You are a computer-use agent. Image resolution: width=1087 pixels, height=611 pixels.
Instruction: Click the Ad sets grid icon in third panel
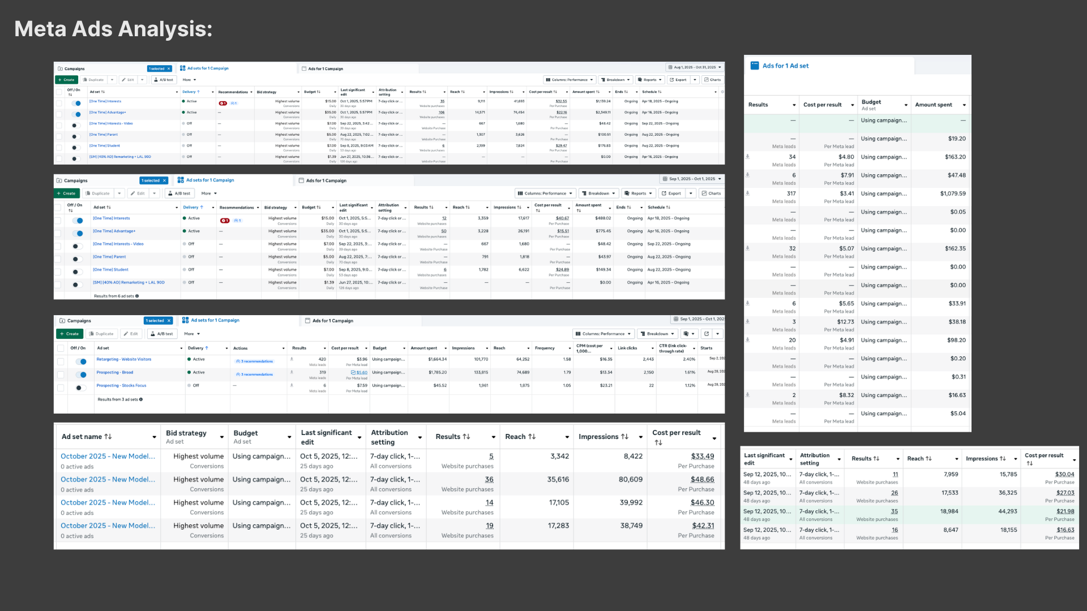185,320
